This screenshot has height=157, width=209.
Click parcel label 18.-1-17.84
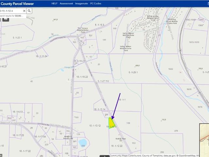pos(40,137)
